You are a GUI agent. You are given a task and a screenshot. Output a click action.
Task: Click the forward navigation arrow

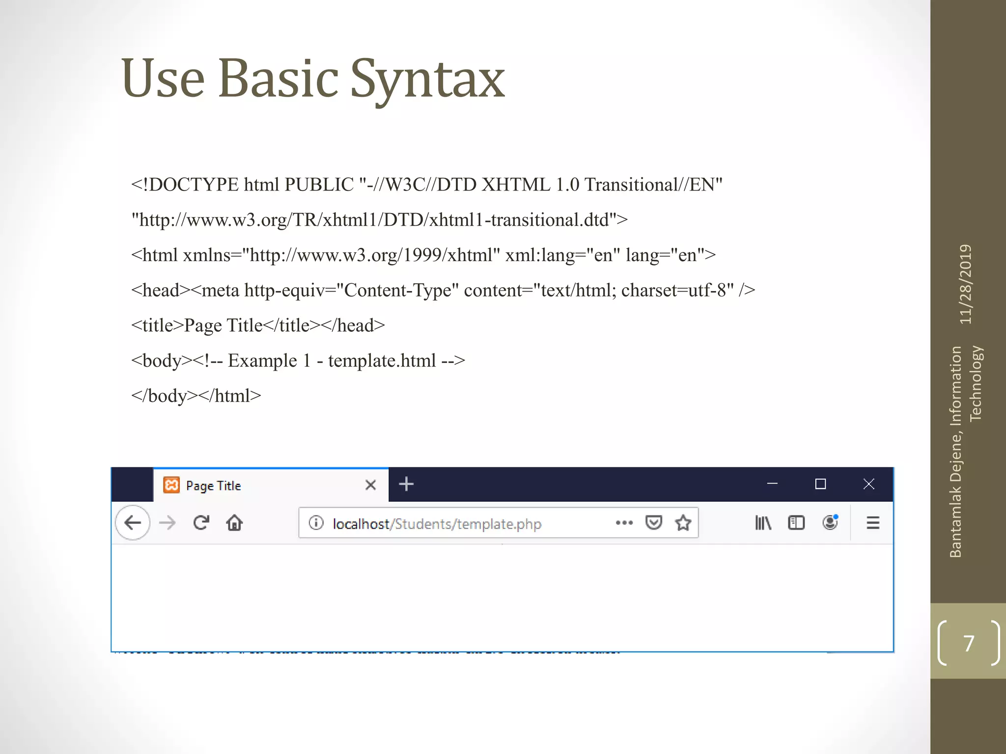tap(168, 523)
